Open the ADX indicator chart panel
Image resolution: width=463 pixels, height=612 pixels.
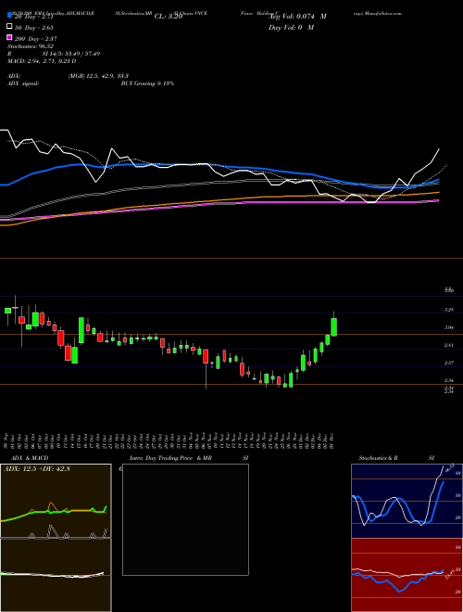[56, 501]
